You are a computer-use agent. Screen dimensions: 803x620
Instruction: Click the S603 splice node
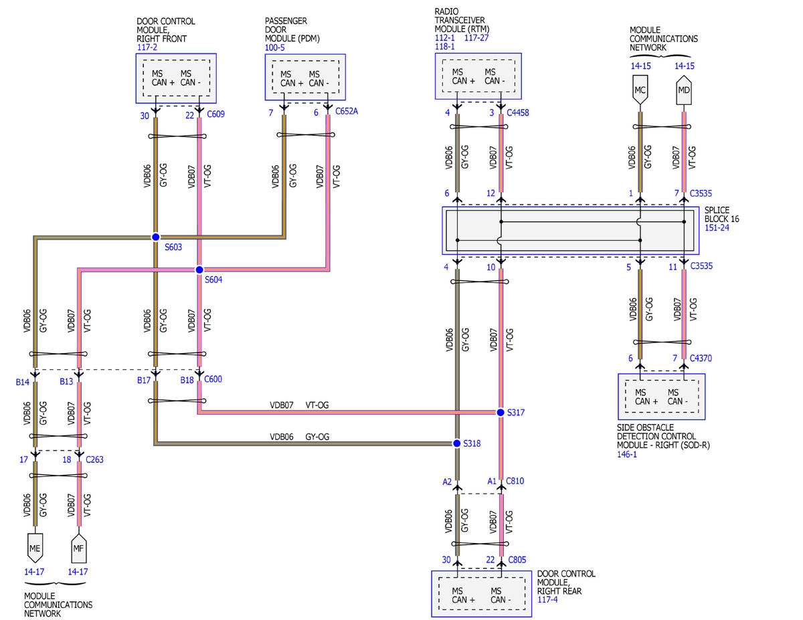click(155, 237)
